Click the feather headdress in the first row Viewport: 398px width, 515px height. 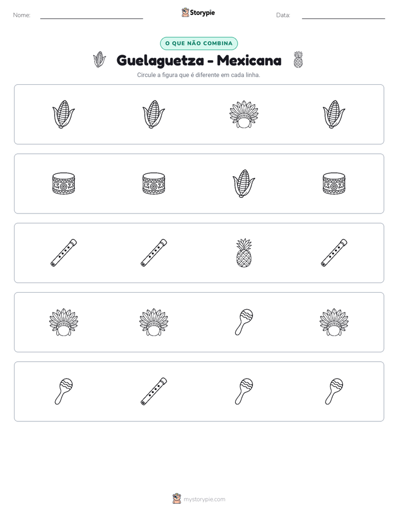(x=244, y=114)
